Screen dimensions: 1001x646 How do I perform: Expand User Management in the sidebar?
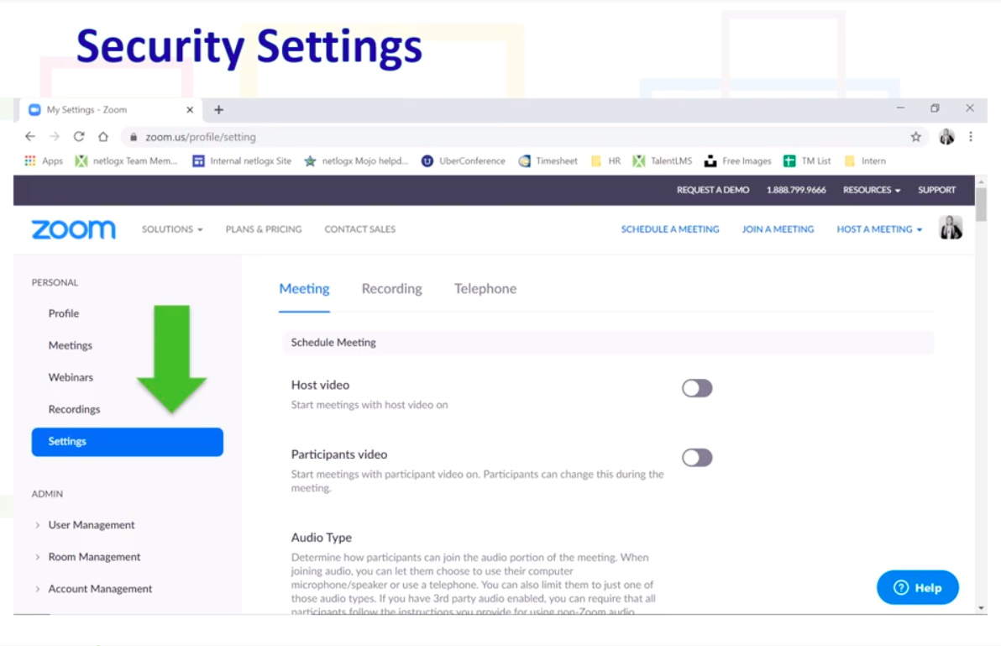(x=92, y=525)
